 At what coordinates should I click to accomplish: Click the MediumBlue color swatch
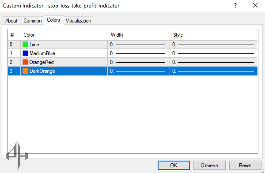25,53
